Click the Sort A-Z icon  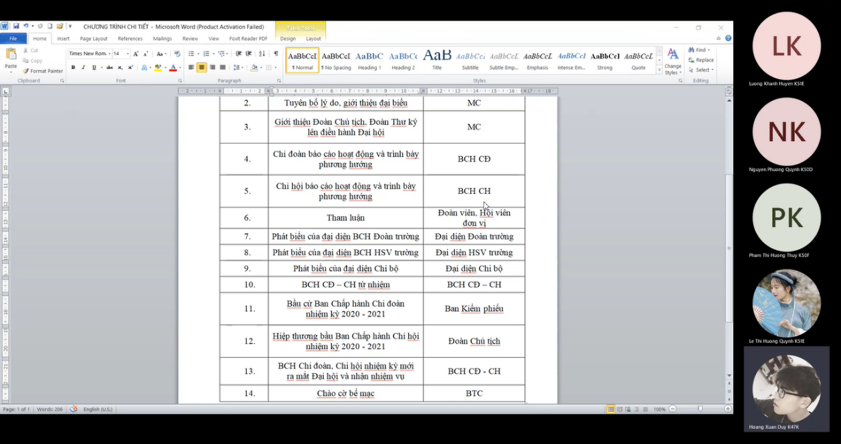[x=262, y=53]
